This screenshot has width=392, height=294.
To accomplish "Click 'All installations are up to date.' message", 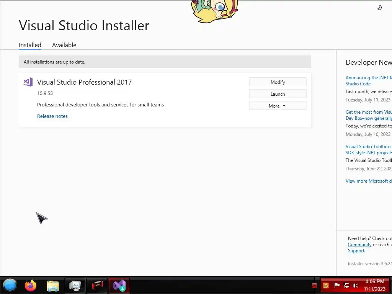I will coord(54,62).
